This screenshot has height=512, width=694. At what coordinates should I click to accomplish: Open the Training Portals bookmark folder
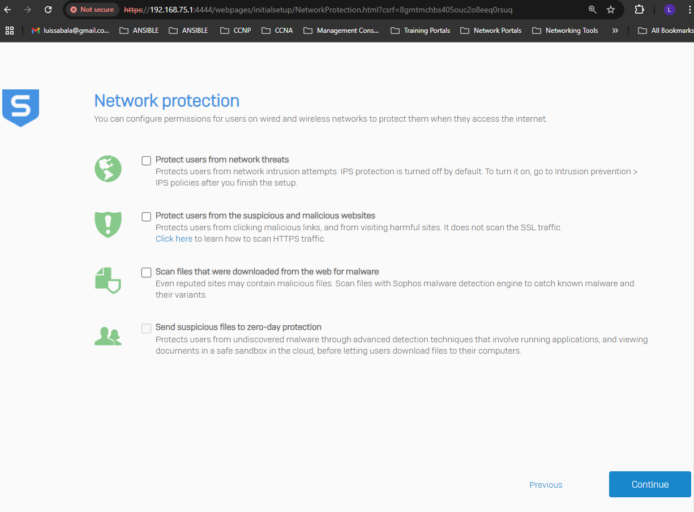coord(421,31)
